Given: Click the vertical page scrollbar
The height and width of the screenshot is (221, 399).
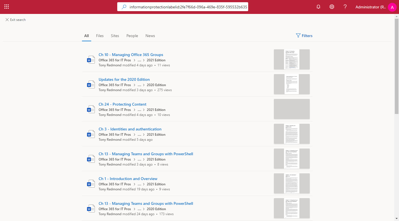Looking at the screenshot, I should click(x=396, y=67).
